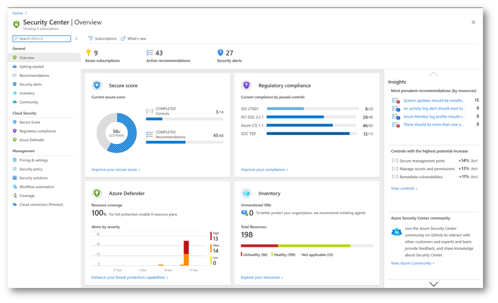Click the tall alerts bar near 17 Sun

coord(186,253)
